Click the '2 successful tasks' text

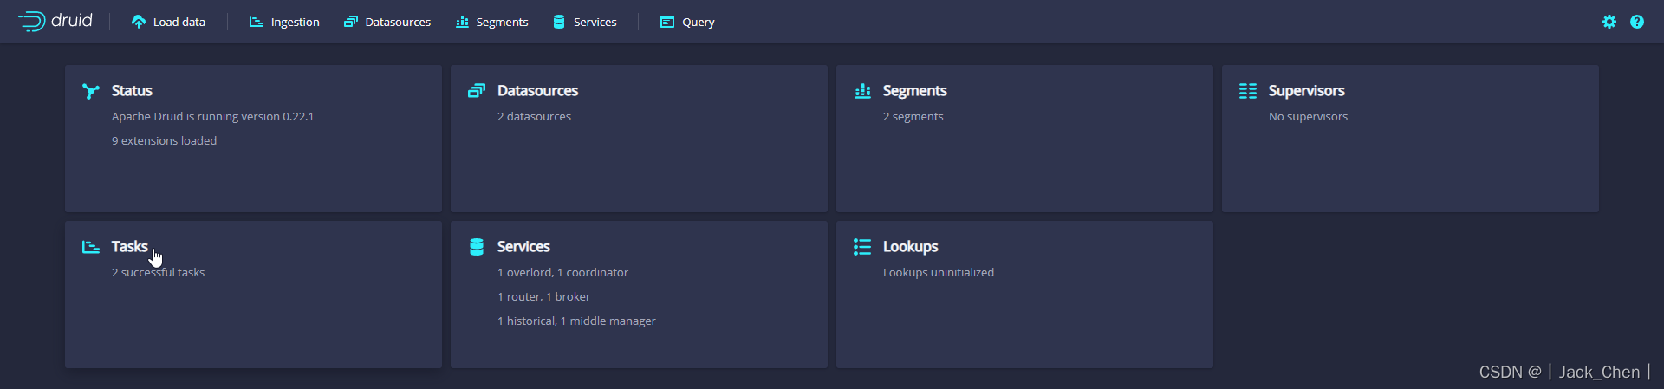click(158, 272)
